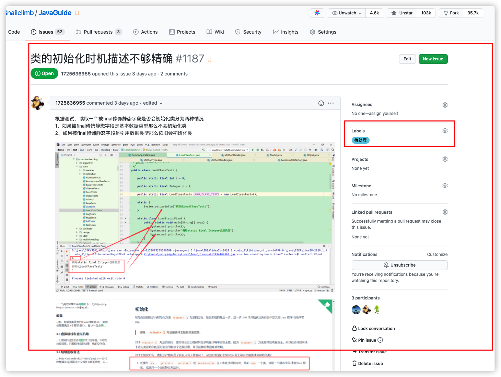
Task: Open Customize notifications options
Action: click(437, 255)
